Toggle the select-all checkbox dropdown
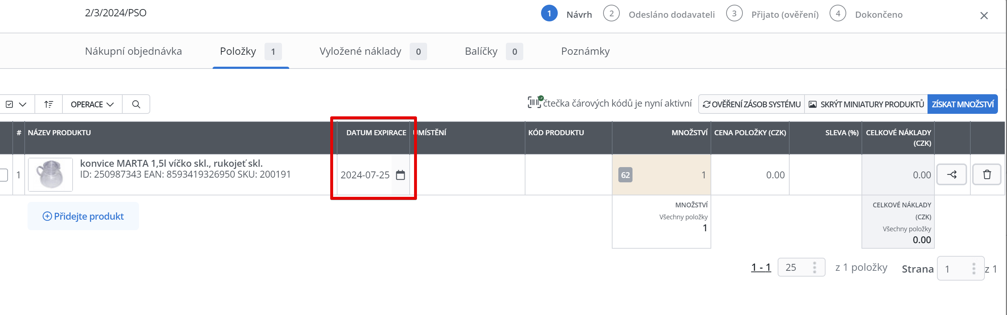The height and width of the screenshot is (315, 1007). (16, 104)
